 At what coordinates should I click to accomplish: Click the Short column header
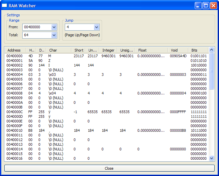79,50
